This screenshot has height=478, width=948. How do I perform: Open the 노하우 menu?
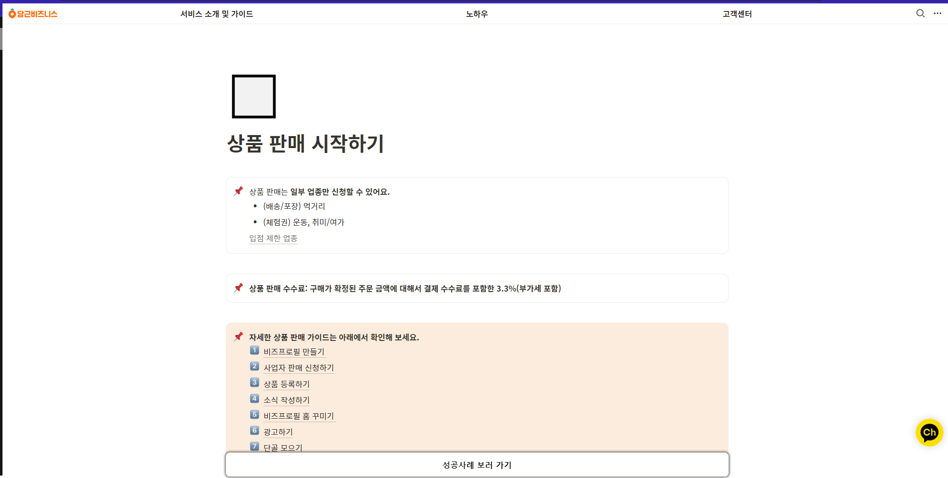(477, 14)
